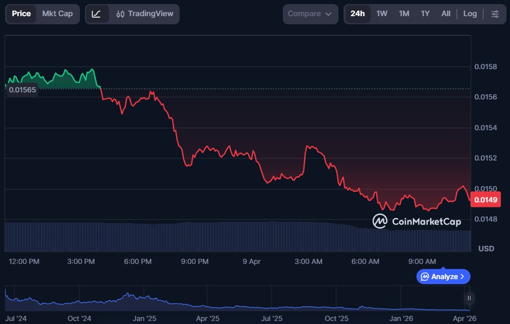The image size is (510, 324).
Task: Open TradingView candlestick chart mode
Action: [144, 14]
